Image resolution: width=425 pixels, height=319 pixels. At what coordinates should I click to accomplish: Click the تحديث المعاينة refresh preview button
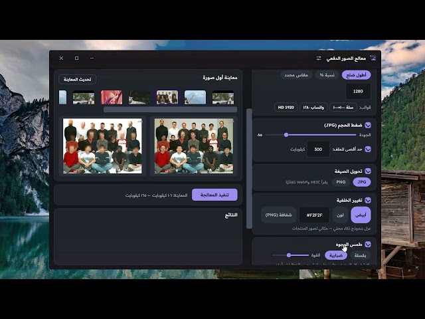pyautogui.click(x=77, y=79)
